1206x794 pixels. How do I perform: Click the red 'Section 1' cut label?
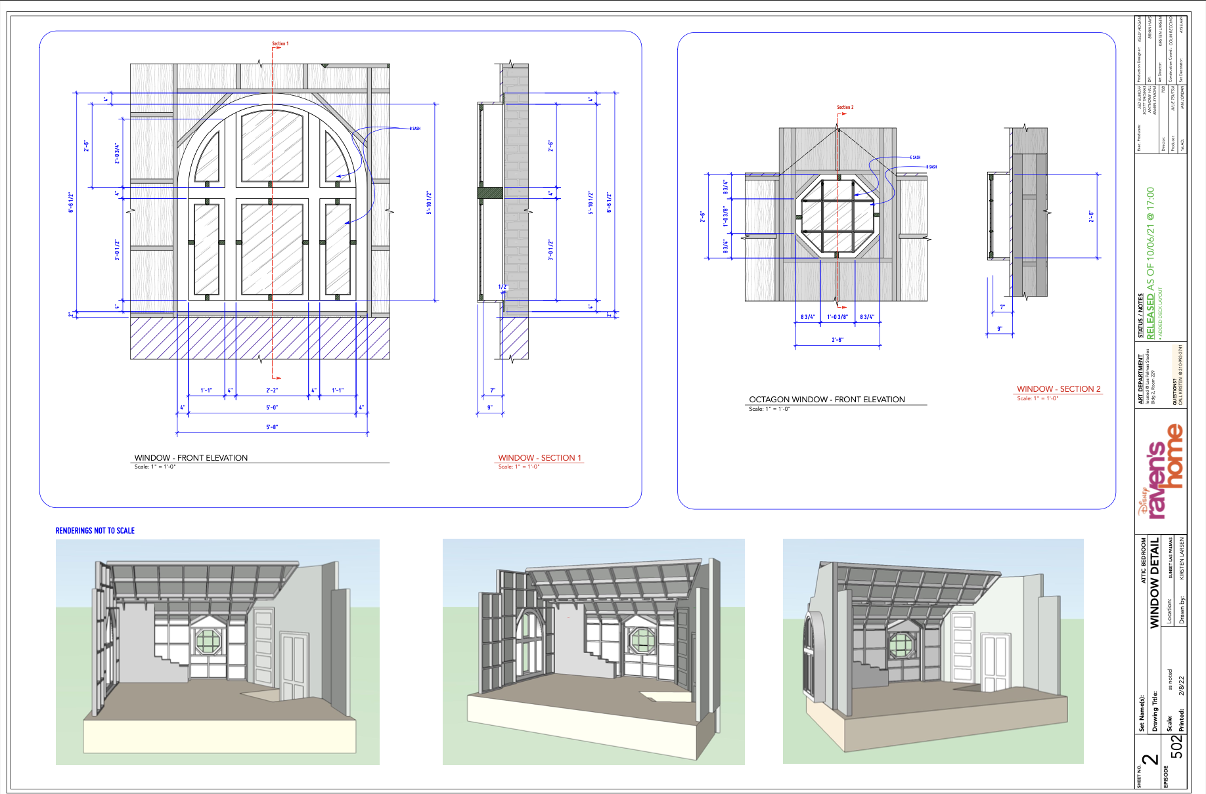tap(280, 44)
